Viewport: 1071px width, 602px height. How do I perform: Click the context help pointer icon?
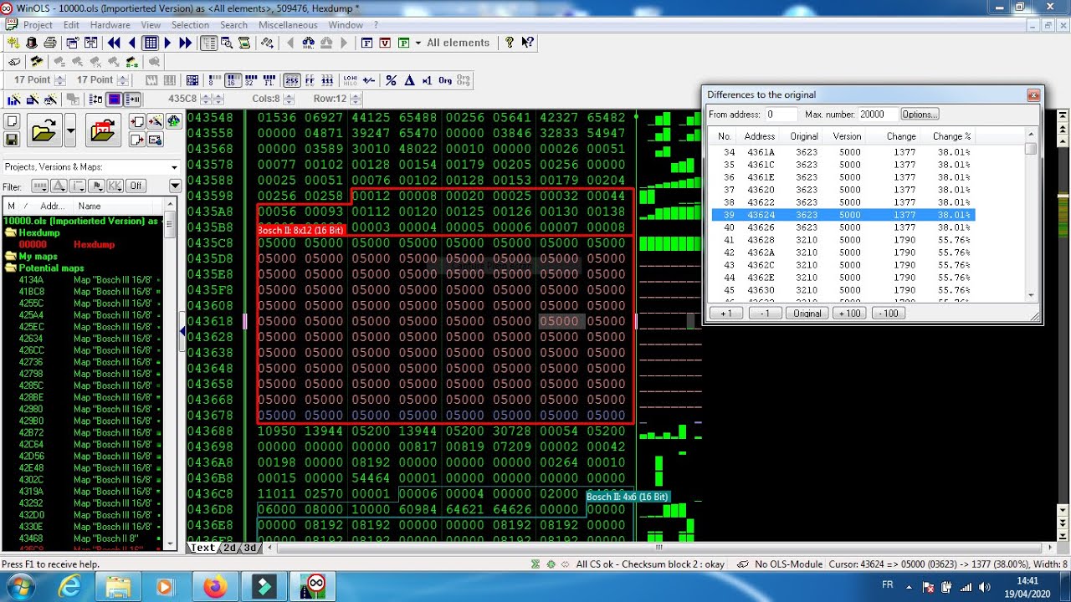527,43
